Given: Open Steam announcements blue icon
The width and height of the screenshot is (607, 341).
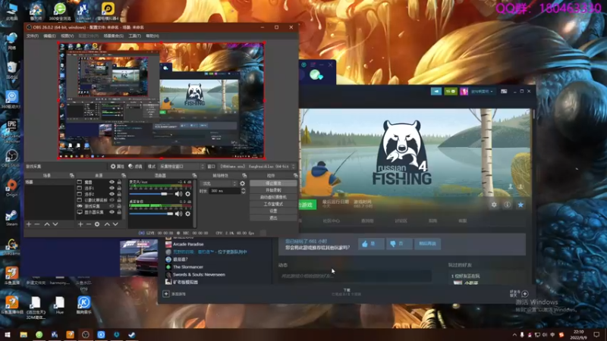Looking at the screenshot, I should pyautogui.click(x=436, y=91).
